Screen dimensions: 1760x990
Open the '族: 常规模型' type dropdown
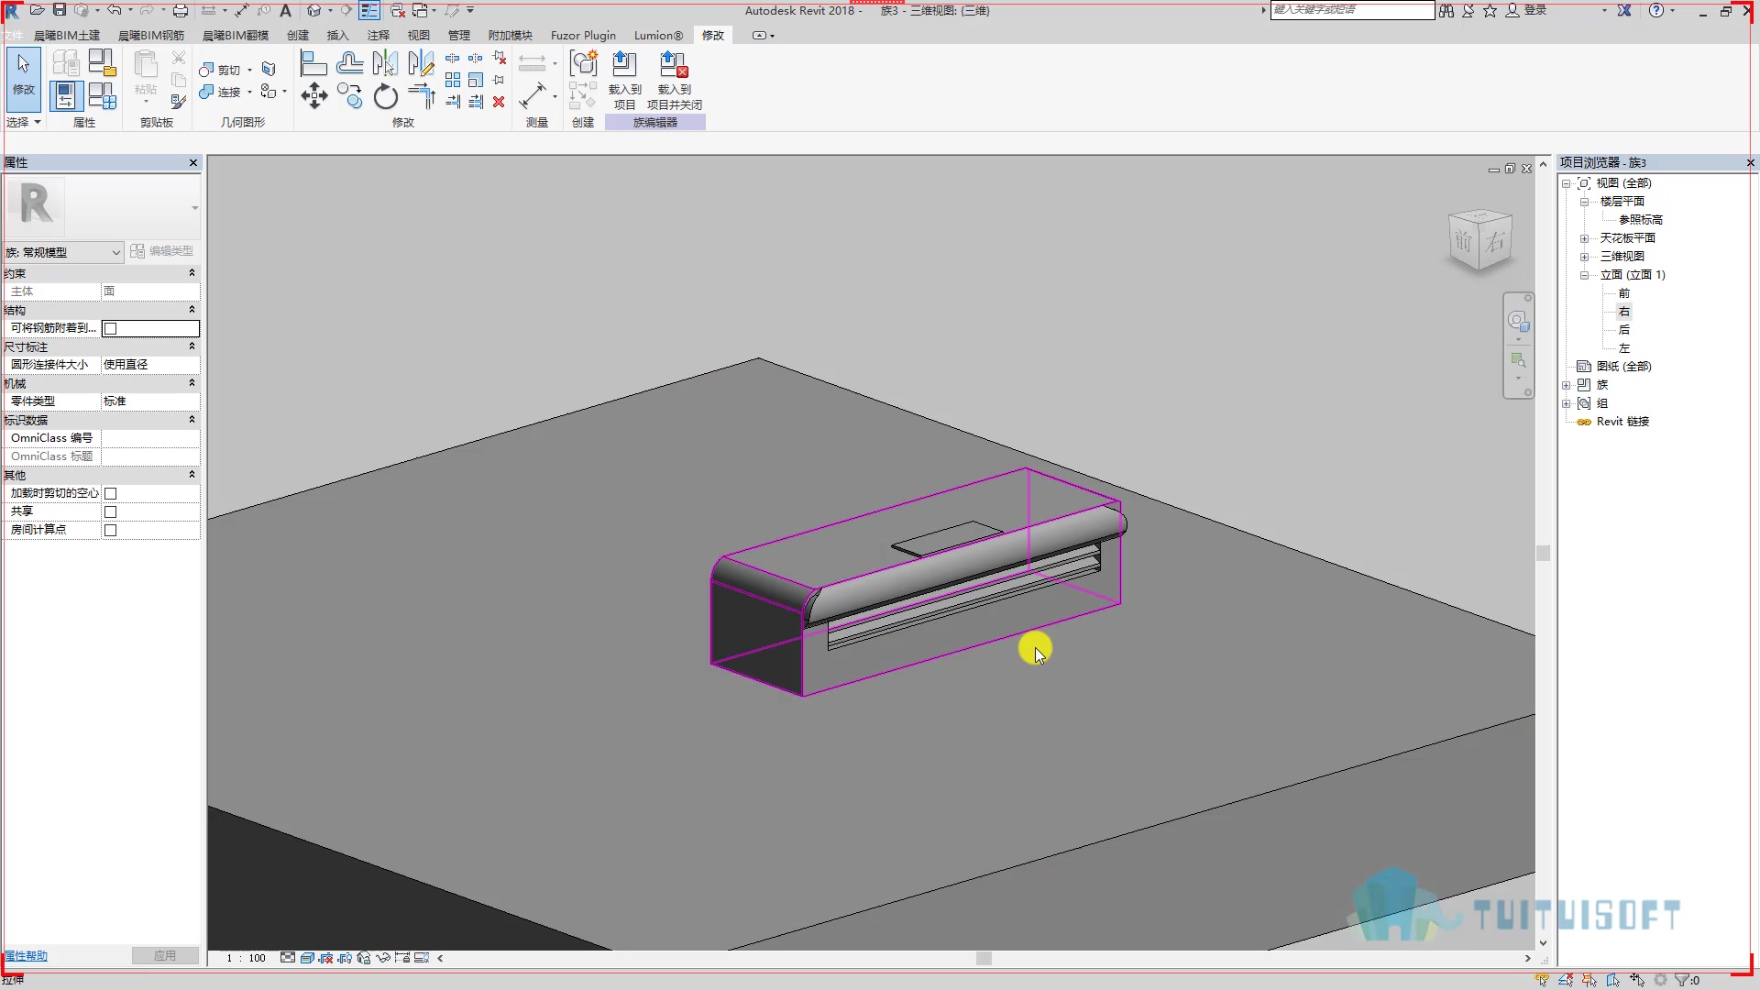tap(63, 252)
